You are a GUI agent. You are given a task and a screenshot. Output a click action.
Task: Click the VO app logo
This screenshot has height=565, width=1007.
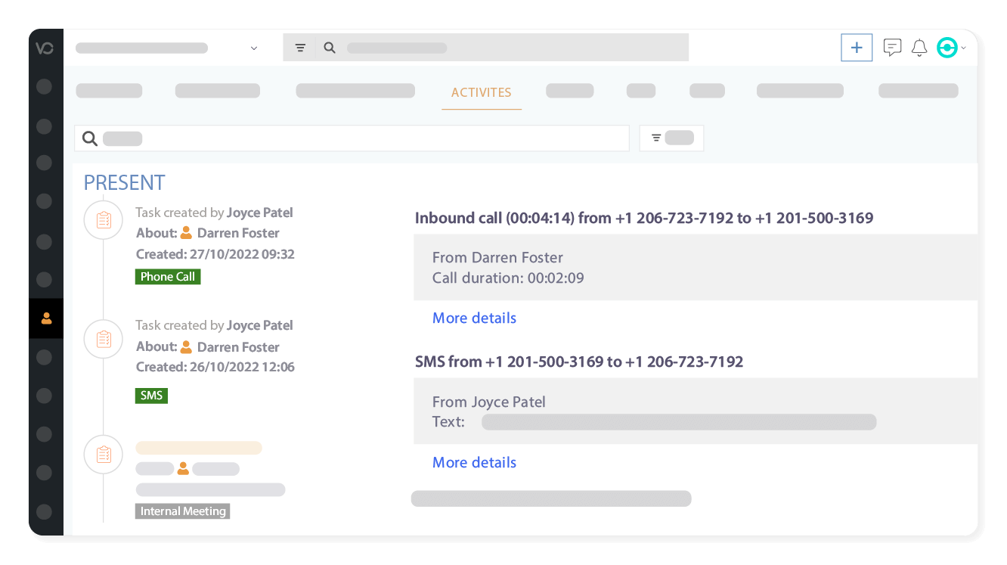[x=45, y=48]
